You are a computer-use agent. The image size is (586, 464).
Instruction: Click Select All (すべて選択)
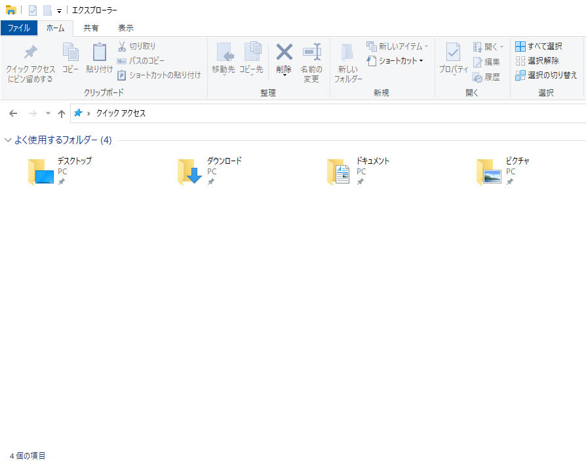coord(538,47)
